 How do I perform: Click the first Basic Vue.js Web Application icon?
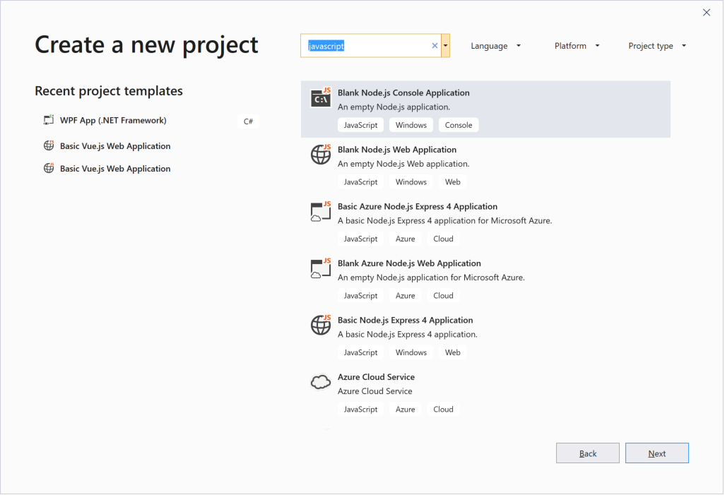click(x=49, y=145)
